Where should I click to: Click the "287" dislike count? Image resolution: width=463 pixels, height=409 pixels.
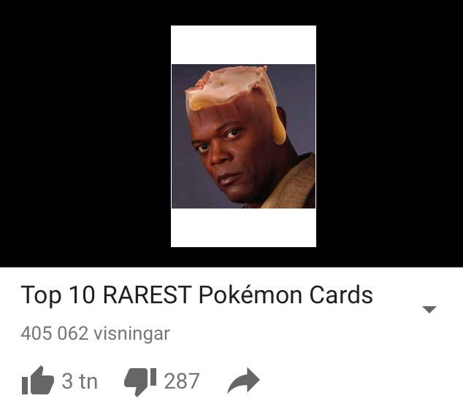(182, 381)
